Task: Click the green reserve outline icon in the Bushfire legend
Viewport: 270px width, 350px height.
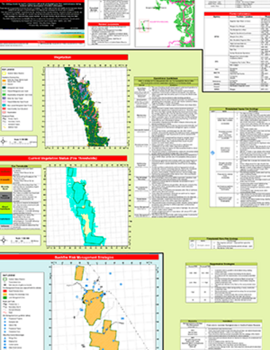Action: pos(4,279)
